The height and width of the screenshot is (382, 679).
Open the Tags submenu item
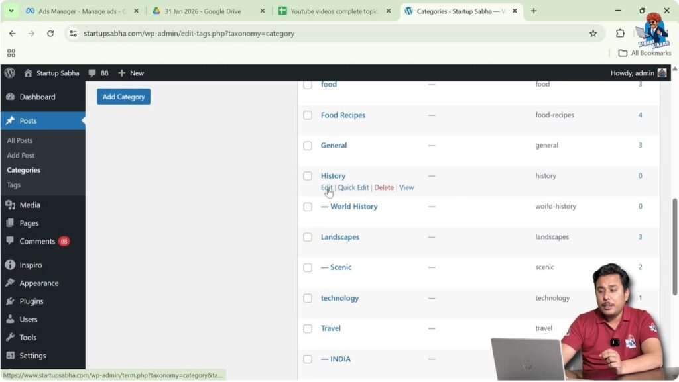[x=13, y=185]
